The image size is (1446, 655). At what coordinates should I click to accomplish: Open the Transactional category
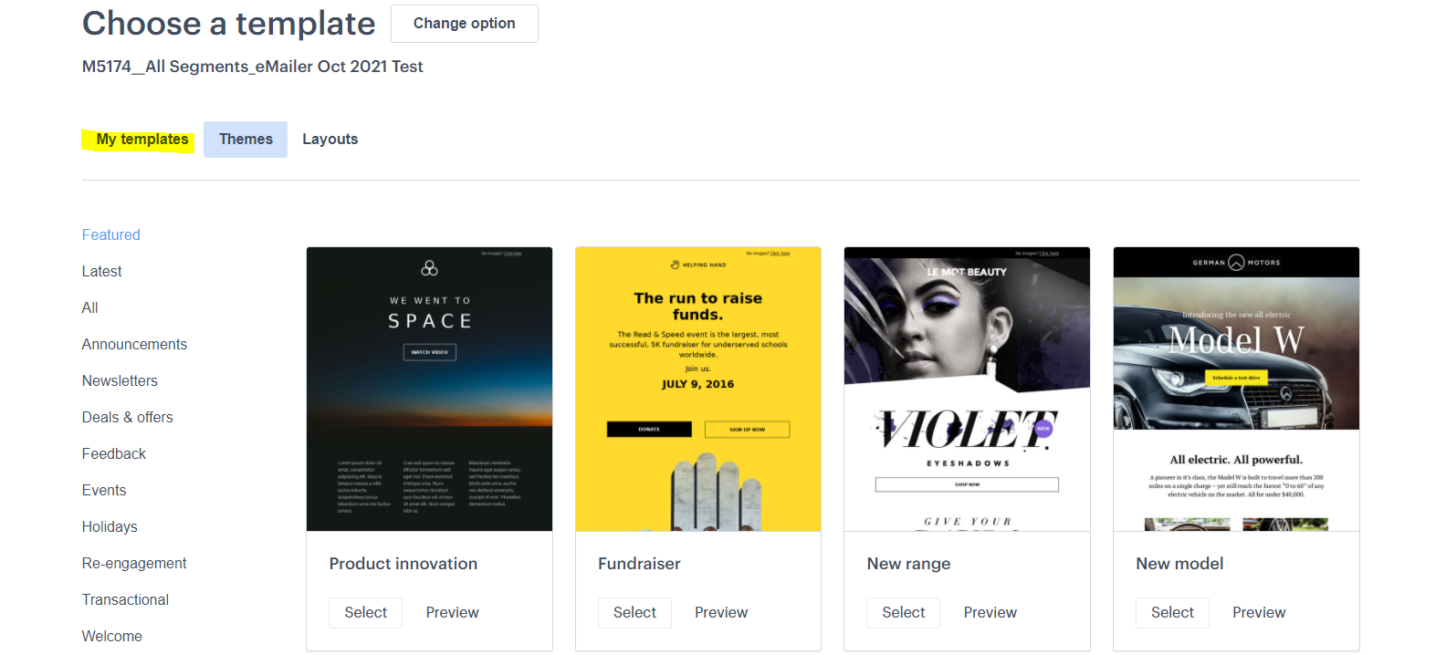tap(125, 599)
